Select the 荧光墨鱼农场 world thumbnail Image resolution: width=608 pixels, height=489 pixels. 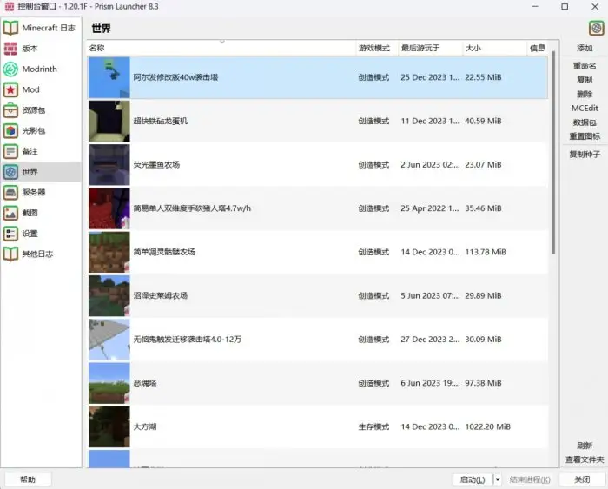109,165
